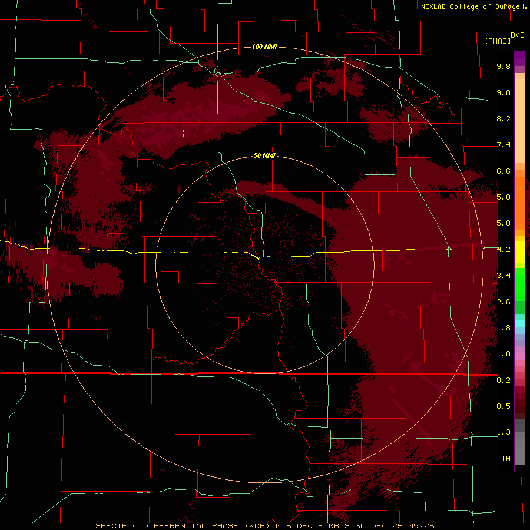Click the NEXLAB-College of DuPage credit text
The height and width of the screenshot is (530, 530).
[470, 6]
